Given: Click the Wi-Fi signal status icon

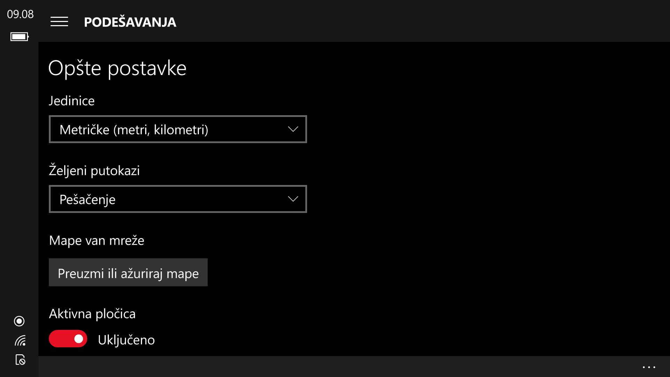Looking at the screenshot, I should point(20,340).
